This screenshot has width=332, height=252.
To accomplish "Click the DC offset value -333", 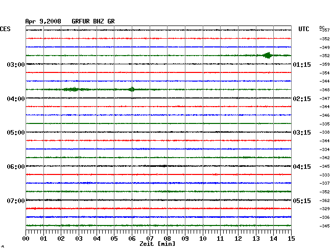I will point(324,175).
